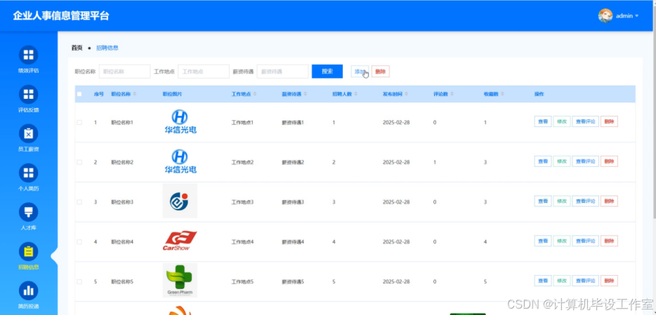Click 查看评论 for row 职位名称2

[x=586, y=161]
